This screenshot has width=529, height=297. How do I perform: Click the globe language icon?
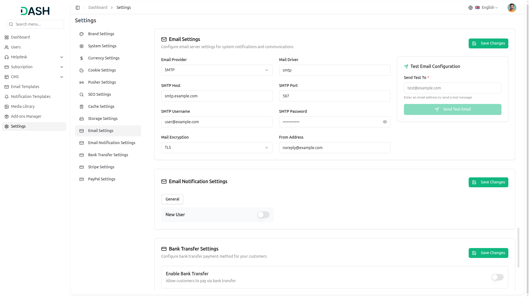tap(471, 8)
